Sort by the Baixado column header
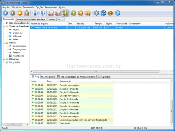175x131 pixels. [85, 23]
